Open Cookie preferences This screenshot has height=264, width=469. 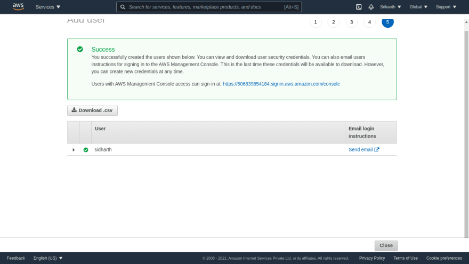[444, 258]
